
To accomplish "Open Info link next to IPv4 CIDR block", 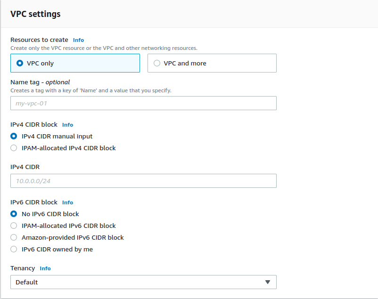I will pos(67,125).
